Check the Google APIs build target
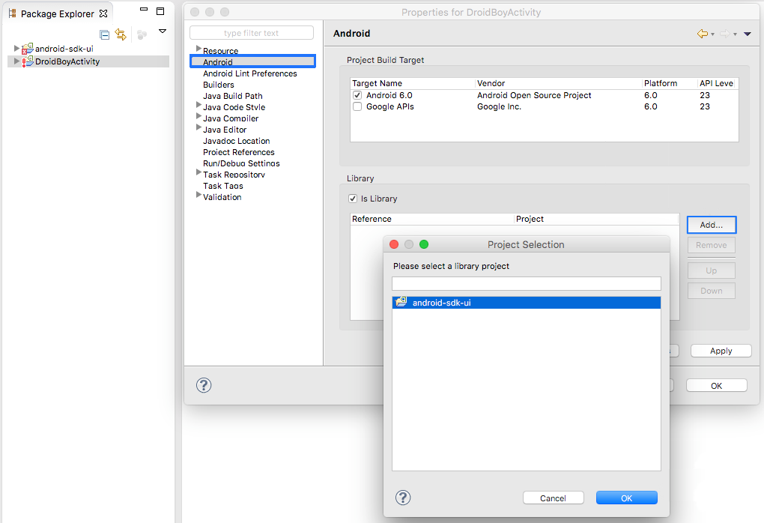Viewport: 764px width, 523px height. click(x=357, y=106)
